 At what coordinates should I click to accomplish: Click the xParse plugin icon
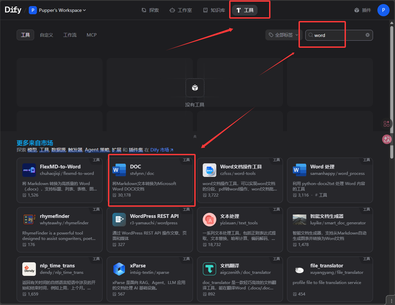[119, 269]
